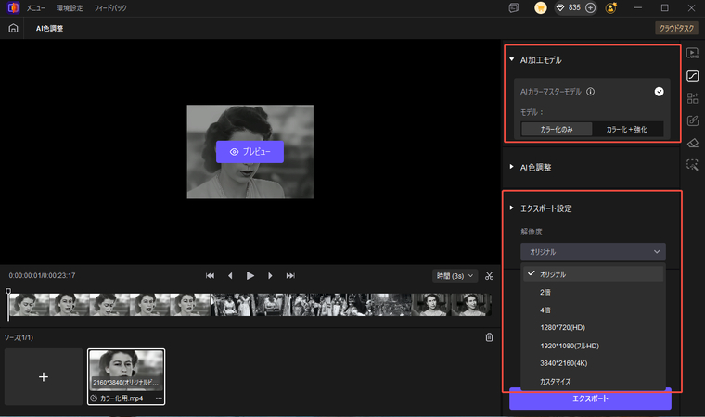
Task: Select the カラー化のみ model option
Action: pos(557,129)
